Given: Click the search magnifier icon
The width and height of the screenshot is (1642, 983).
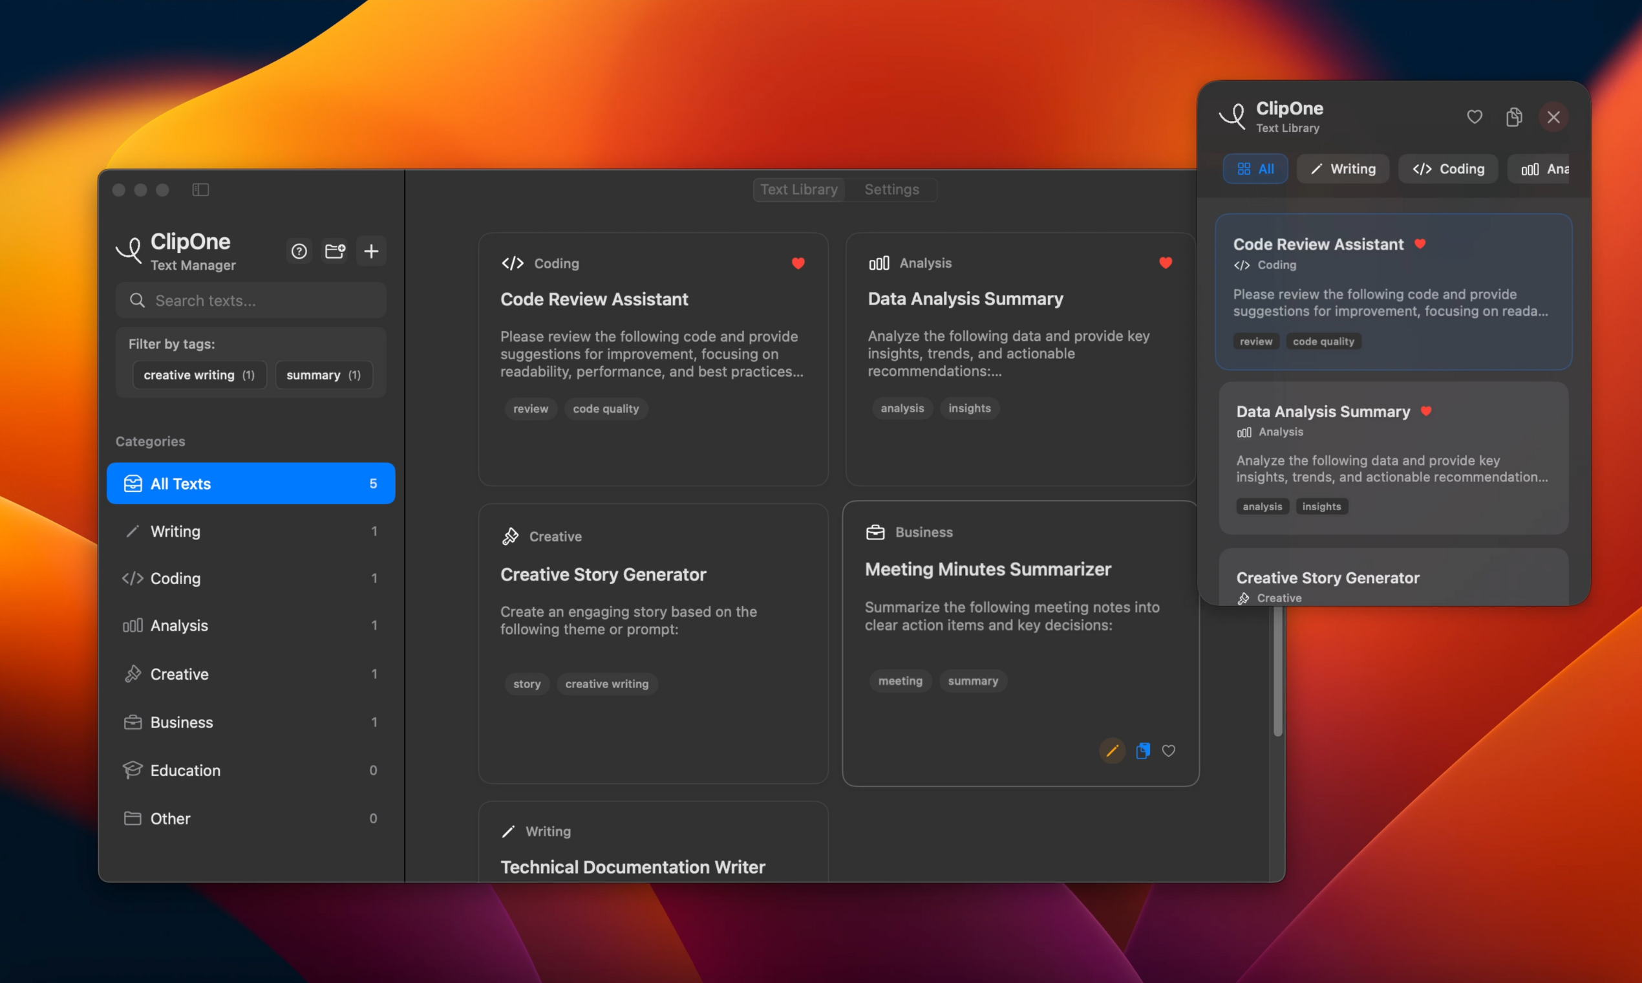Looking at the screenshot, I should [x=137, y=301].
